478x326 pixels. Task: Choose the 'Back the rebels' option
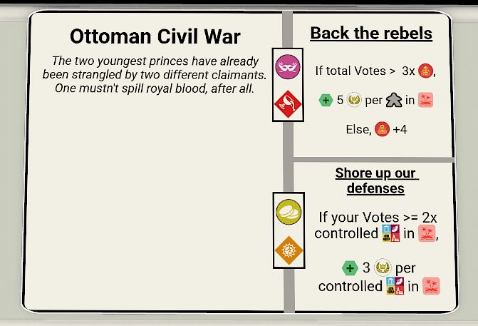[x=371, y=34]
